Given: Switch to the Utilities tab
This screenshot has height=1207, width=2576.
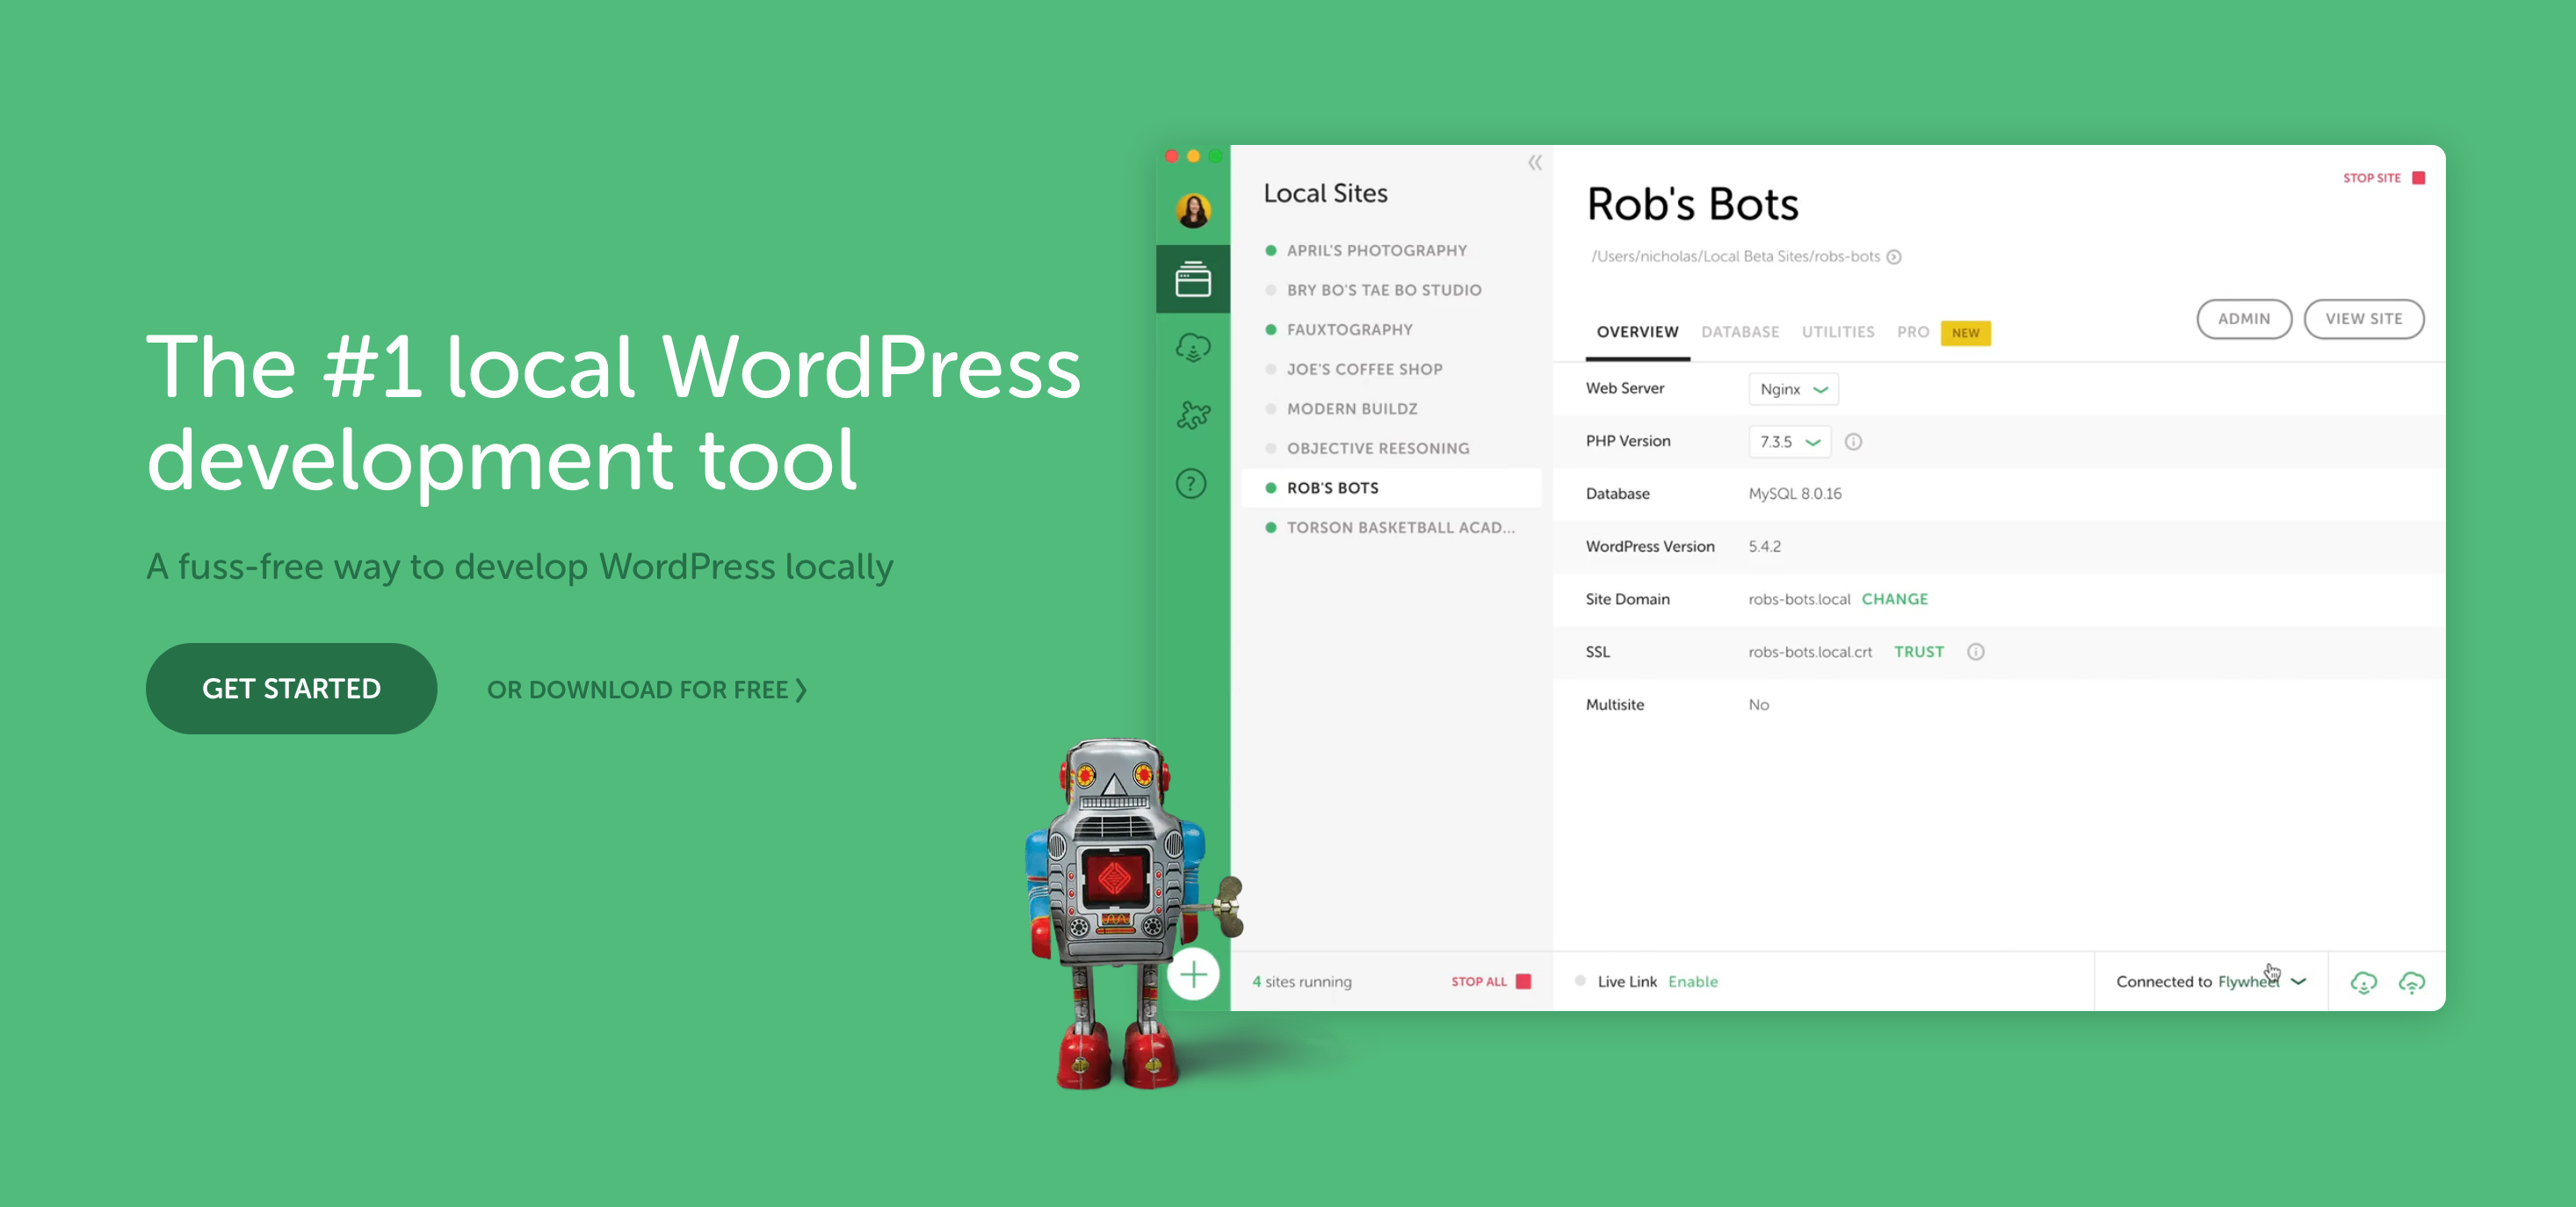Looking at the screenshot, I should pyautogui.click(x=1838, y=332).
